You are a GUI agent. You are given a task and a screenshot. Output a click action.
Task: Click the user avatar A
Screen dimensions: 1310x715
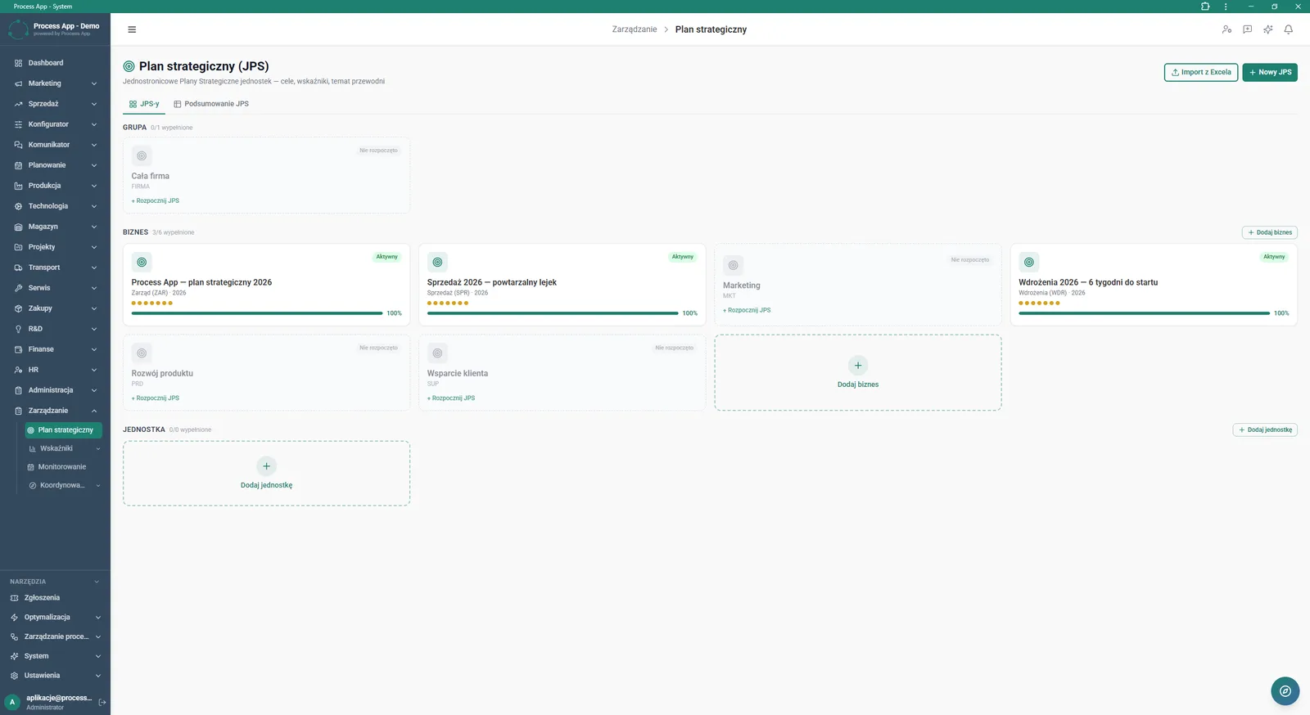12,702
